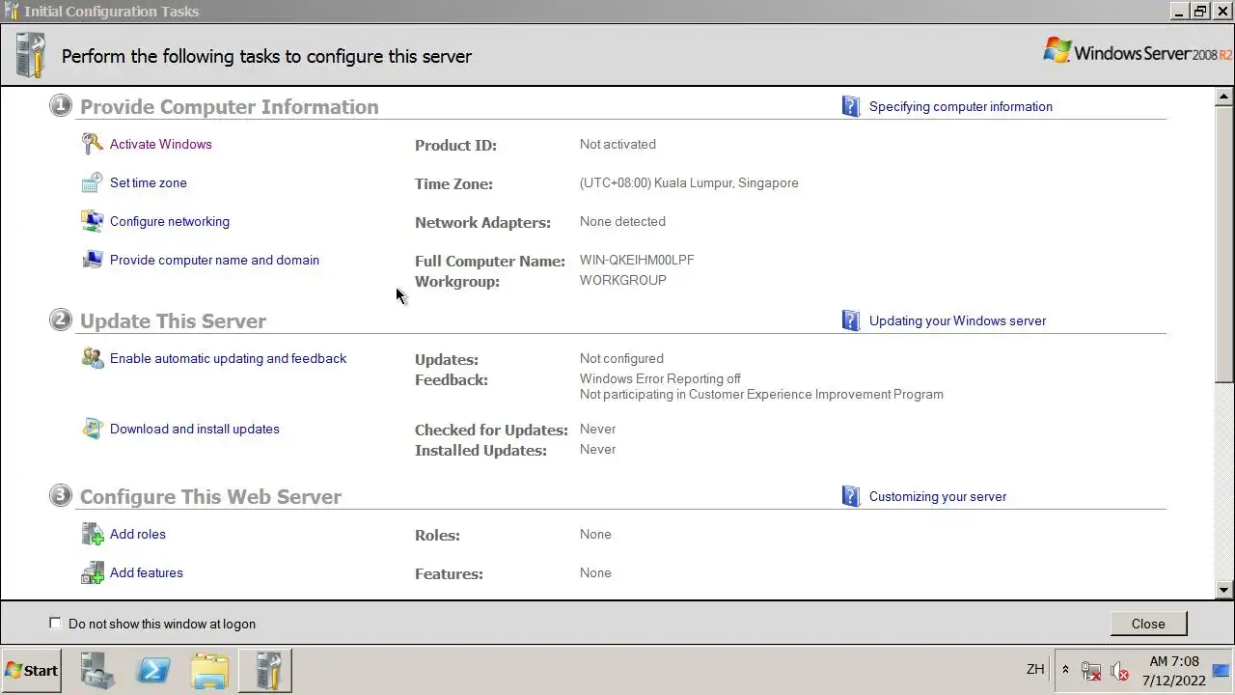
Task: Click the Close button at bottom
Action: tap(1148, 624)
